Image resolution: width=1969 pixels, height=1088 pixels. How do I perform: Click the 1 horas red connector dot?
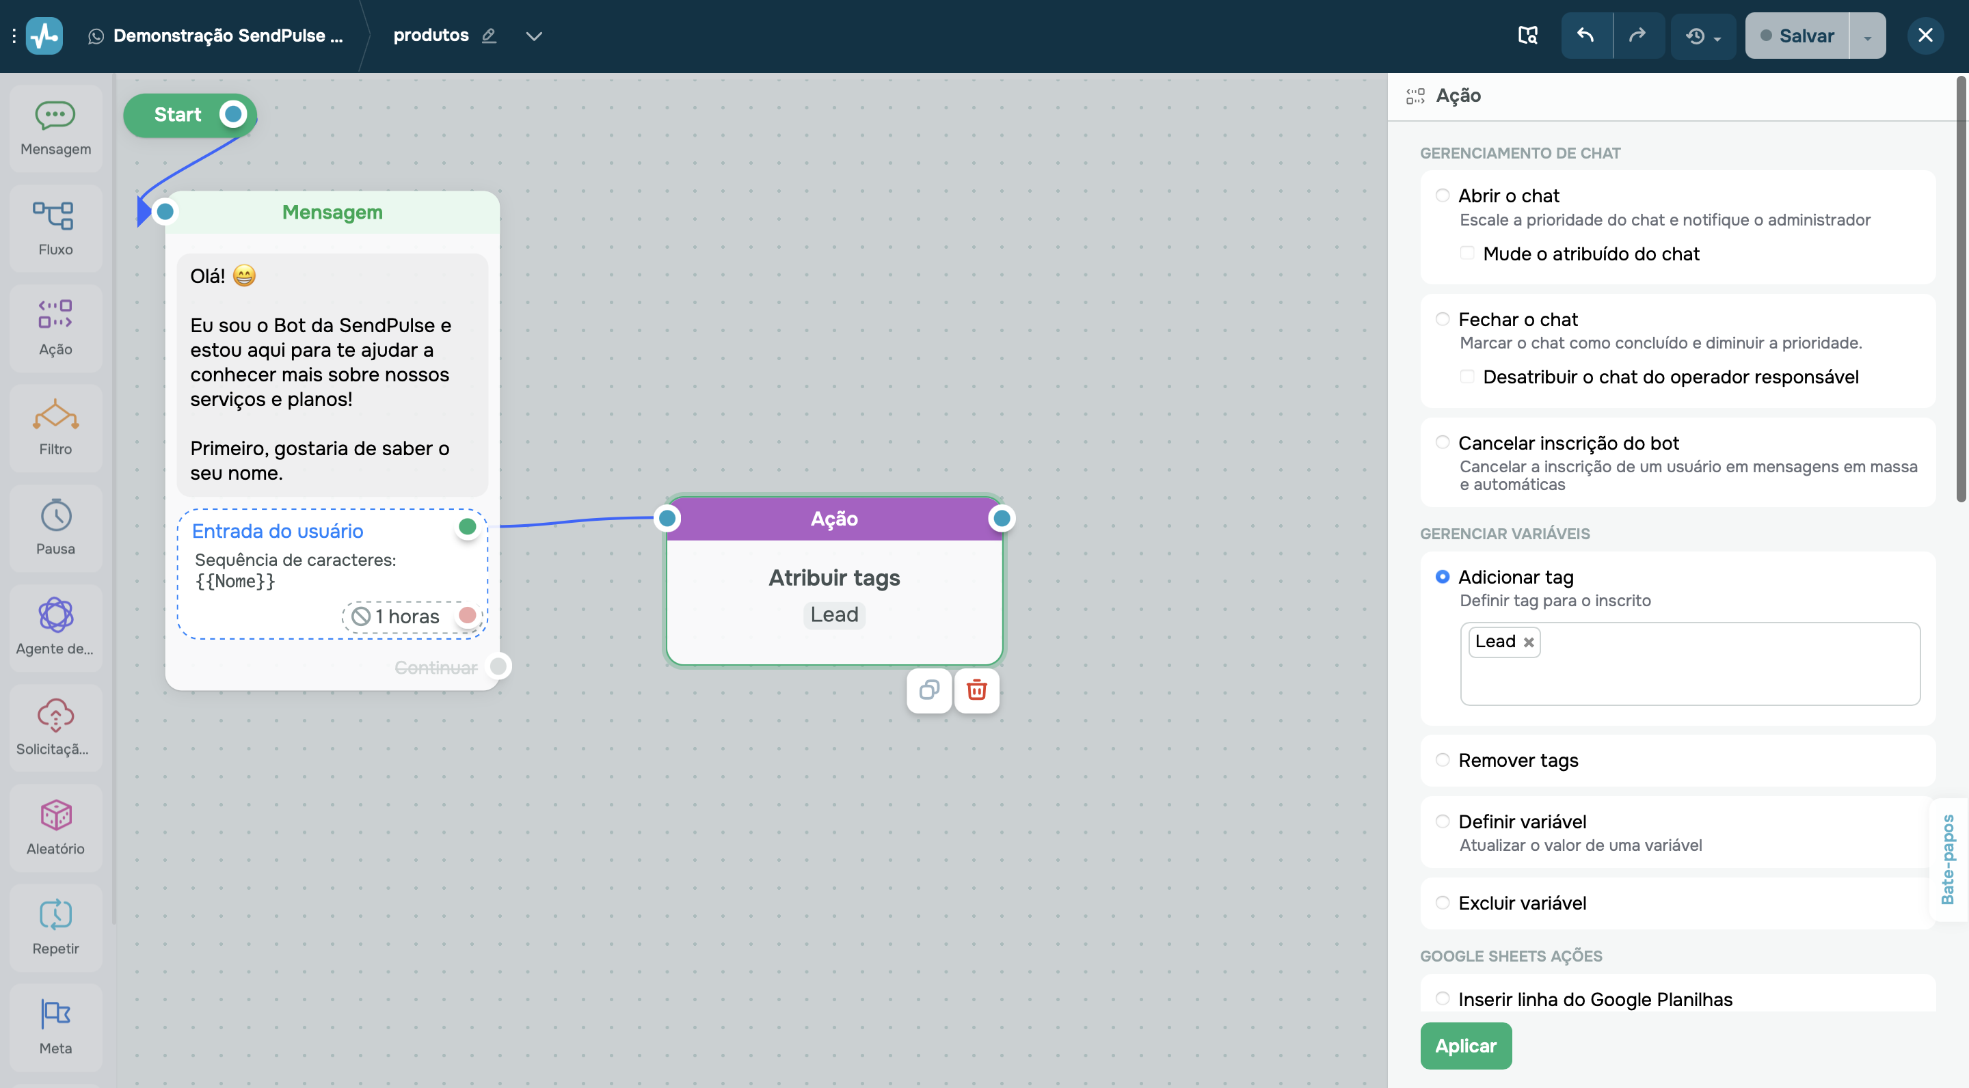click(467, 615)
